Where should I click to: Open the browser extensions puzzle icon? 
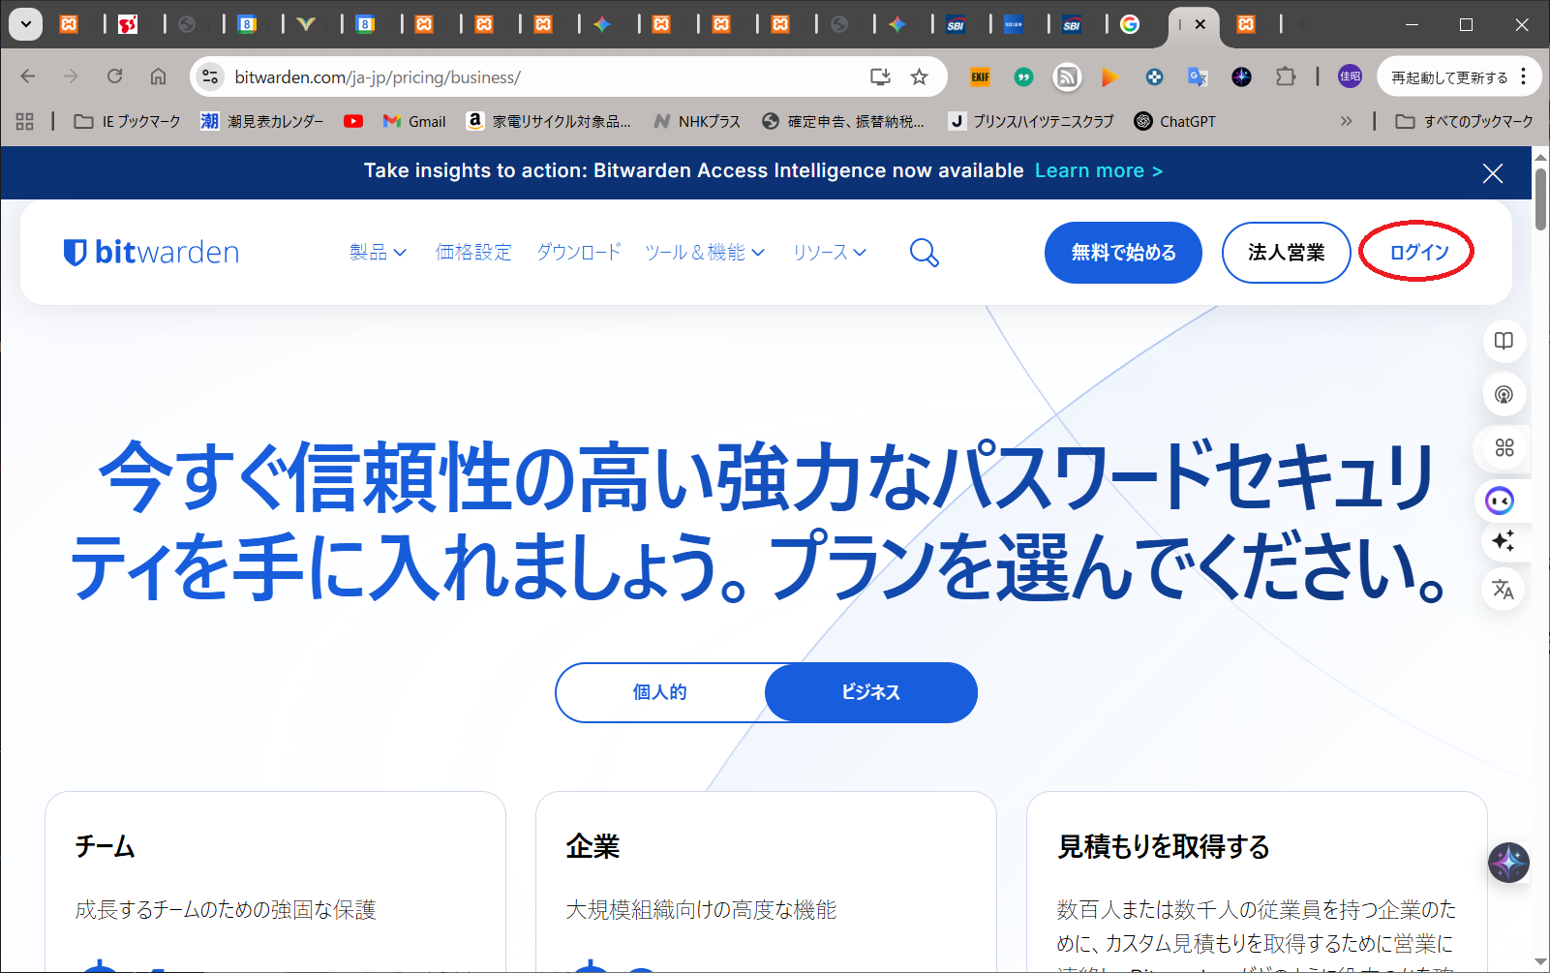[x=1285, y=77]
